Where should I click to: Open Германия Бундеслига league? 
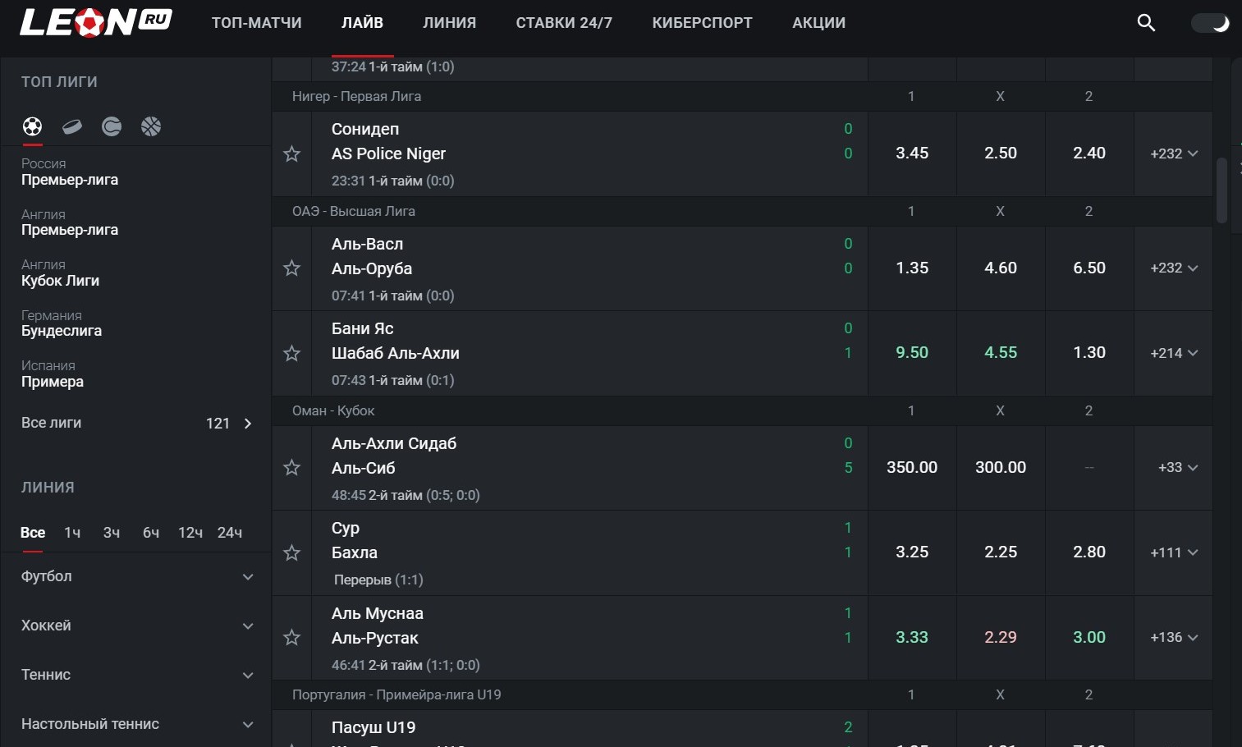tap(62, 323)
